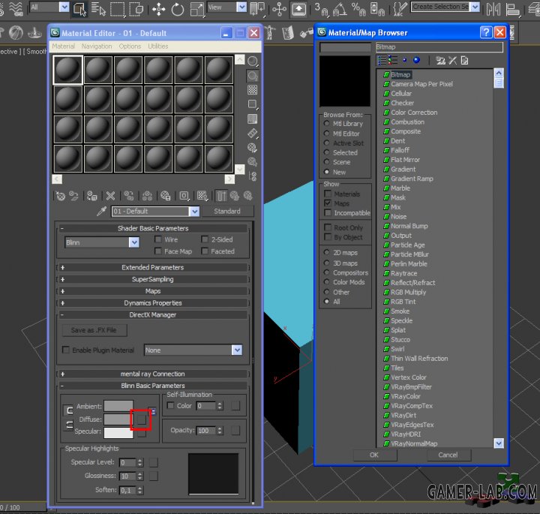Switch browser to View List + Icons
540x514 pixels.
coord(393,60)
